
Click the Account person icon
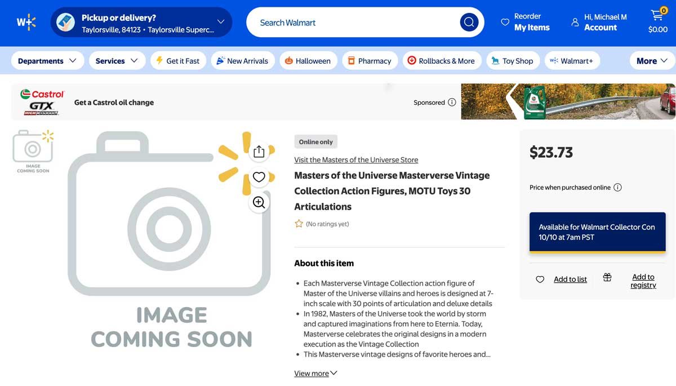(575, 22)
